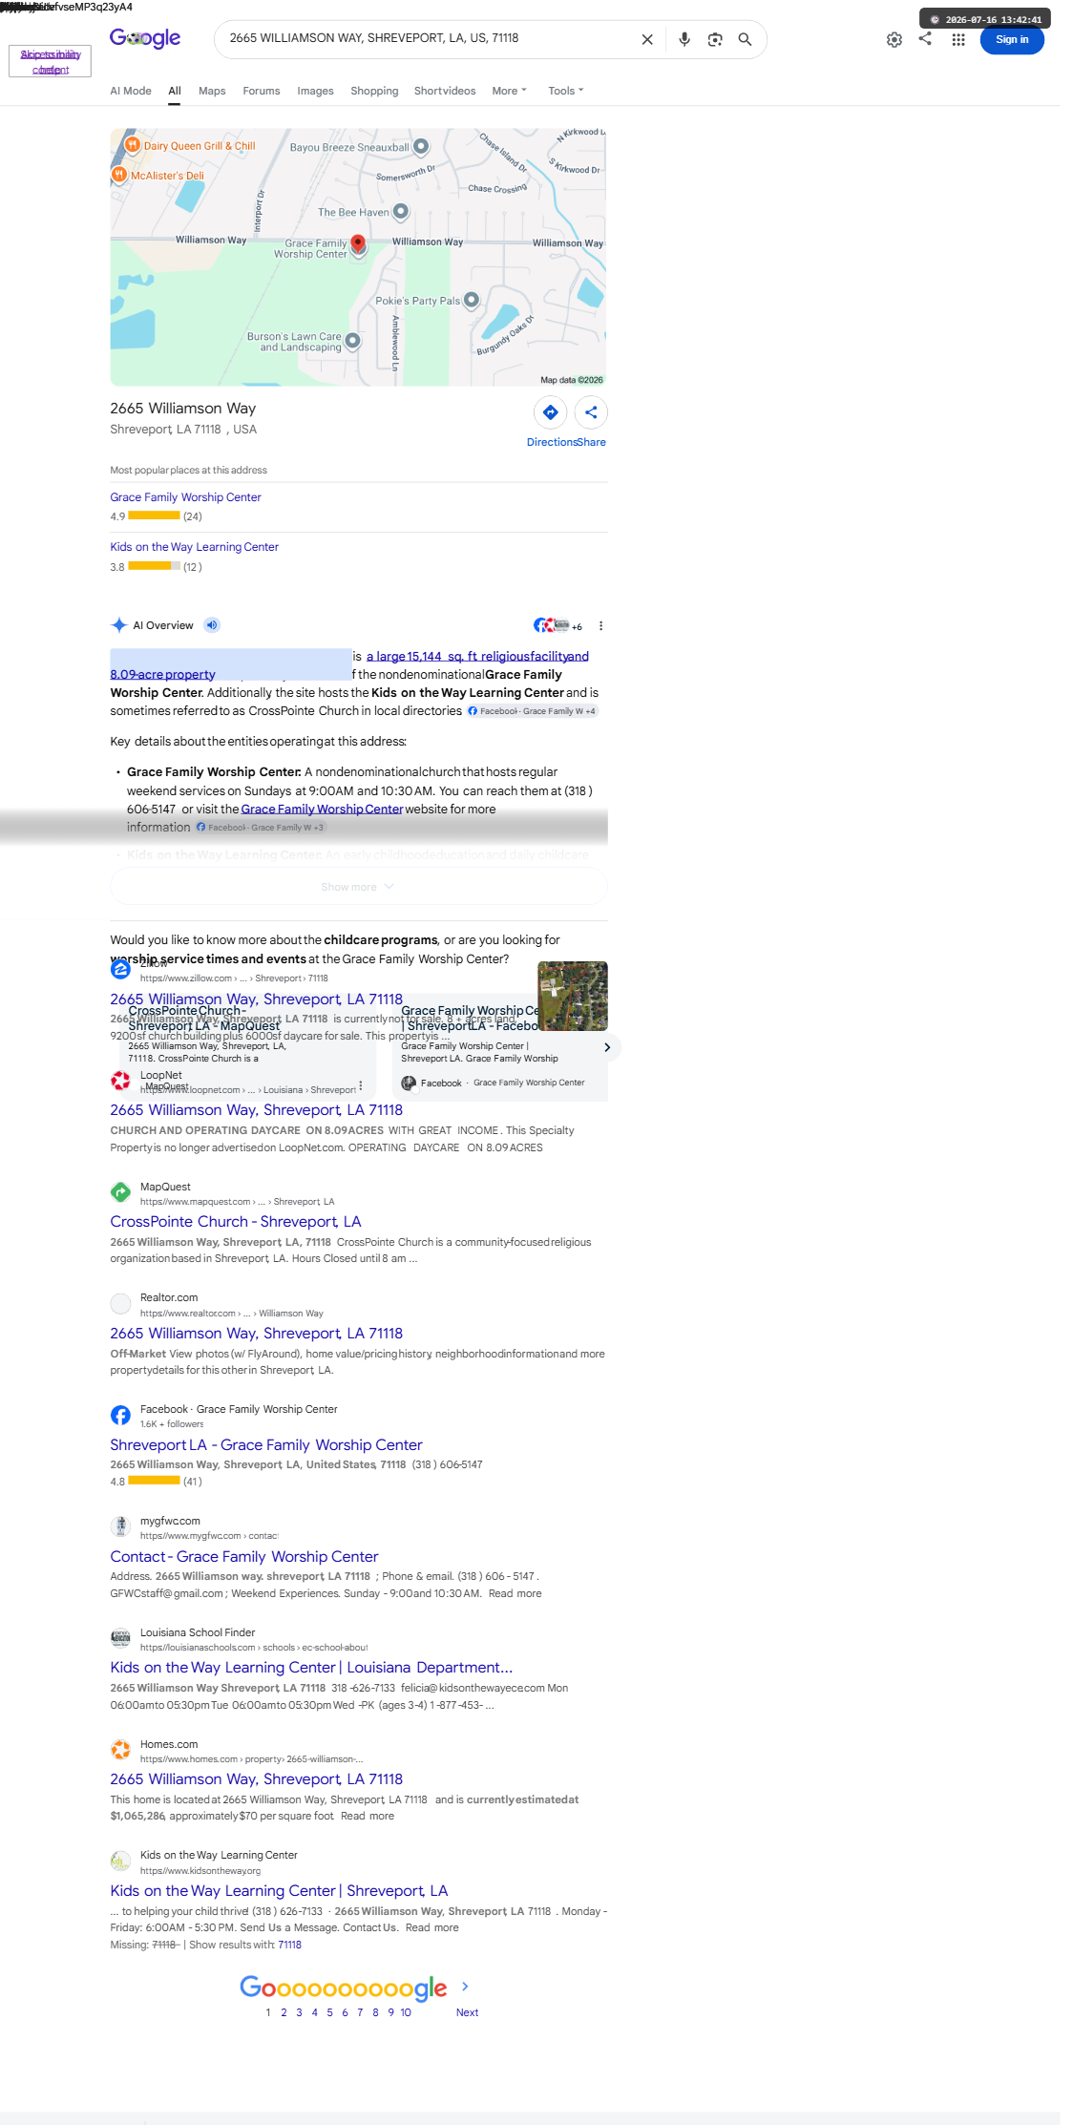Go to results page 5
Viewport: 1073px width, 2125px height.
329,2012
